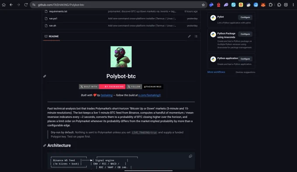Open the yellow square extension icon
Viewport: 297px width, 172px height.
[241, 5]
